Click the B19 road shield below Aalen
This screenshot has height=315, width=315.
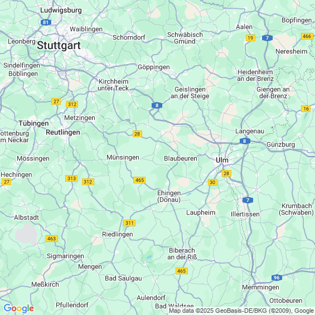pos(250,38)
